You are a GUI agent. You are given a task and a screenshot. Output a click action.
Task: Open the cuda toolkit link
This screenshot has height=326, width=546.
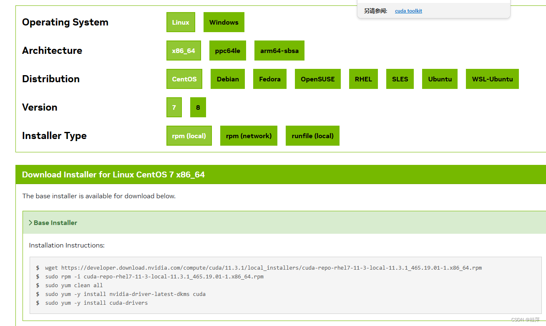pyautogui.click(x=408, y=11)
